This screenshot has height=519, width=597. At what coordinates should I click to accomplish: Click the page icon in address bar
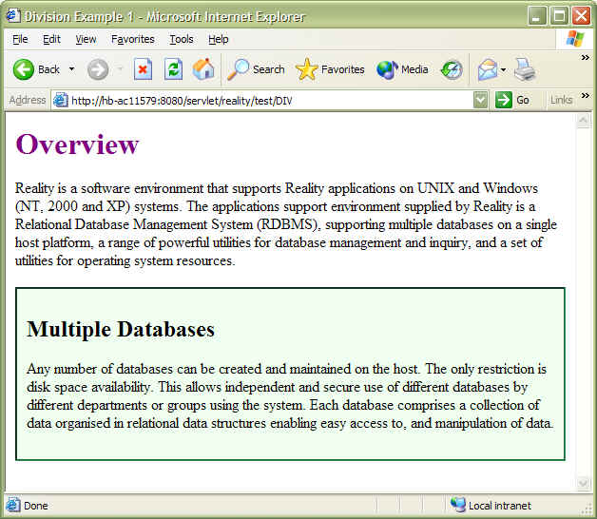61,100
